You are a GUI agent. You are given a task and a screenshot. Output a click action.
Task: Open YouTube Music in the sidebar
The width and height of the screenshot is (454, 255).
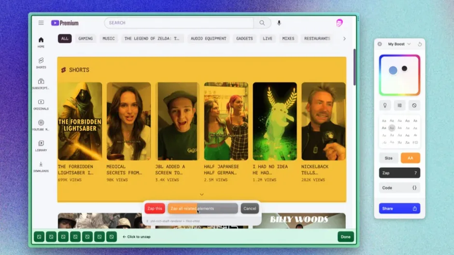(41, 125)
